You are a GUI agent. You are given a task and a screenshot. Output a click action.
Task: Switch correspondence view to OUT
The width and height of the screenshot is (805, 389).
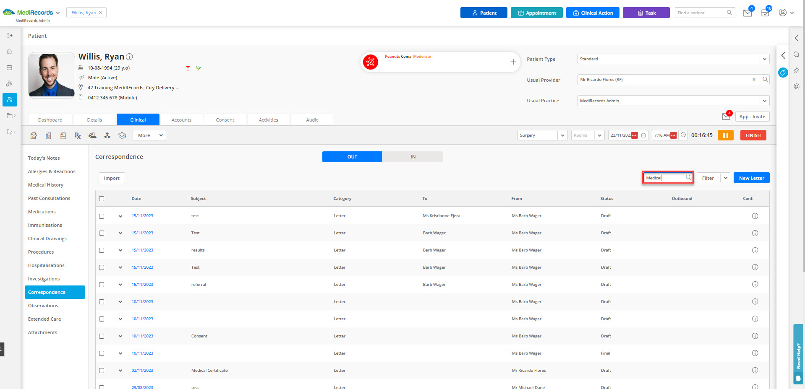click(x=352, y=157)
